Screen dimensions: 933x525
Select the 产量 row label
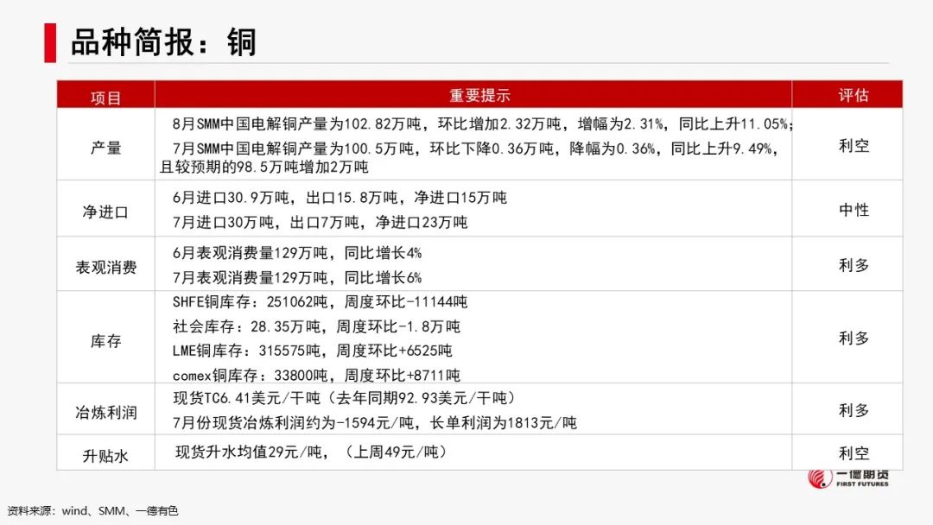tap(105, 147)
